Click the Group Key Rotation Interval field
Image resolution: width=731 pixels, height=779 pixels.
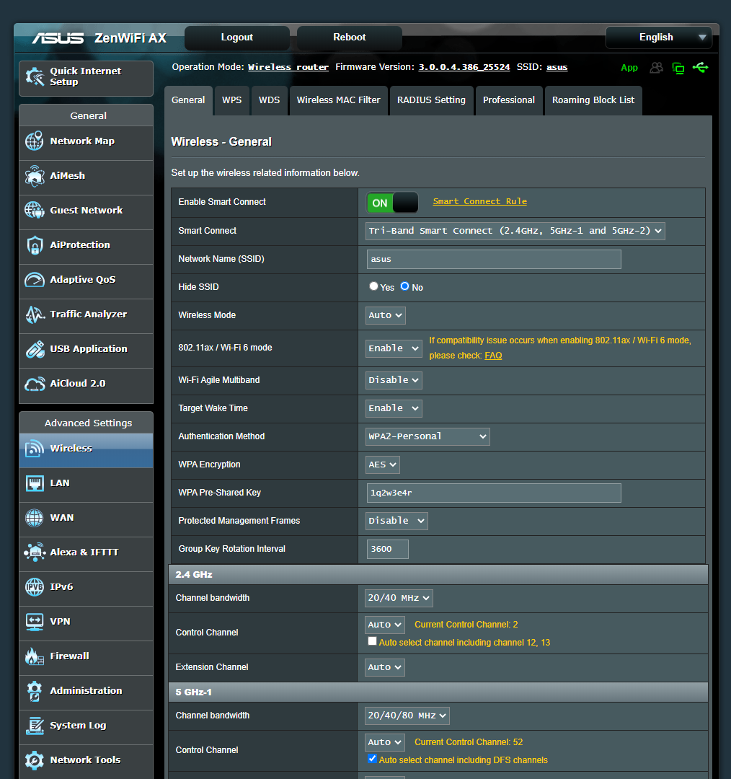click(x=387, y=549)
